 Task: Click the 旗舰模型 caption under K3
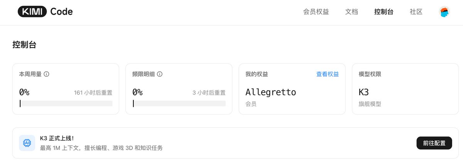370,104
